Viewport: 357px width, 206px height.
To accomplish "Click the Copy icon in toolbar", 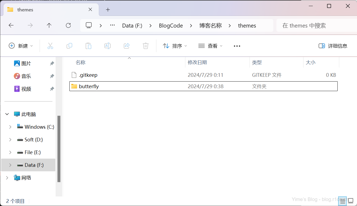I will [69, 46].
